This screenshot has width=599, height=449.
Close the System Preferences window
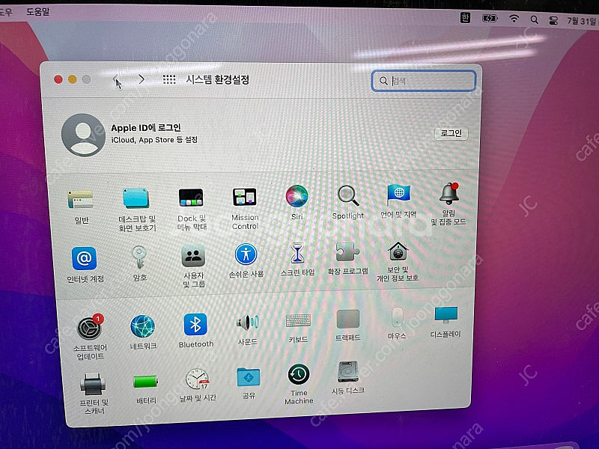point(58,79)
